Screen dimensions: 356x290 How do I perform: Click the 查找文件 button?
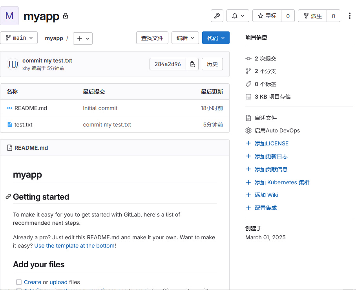coord(152,38)
